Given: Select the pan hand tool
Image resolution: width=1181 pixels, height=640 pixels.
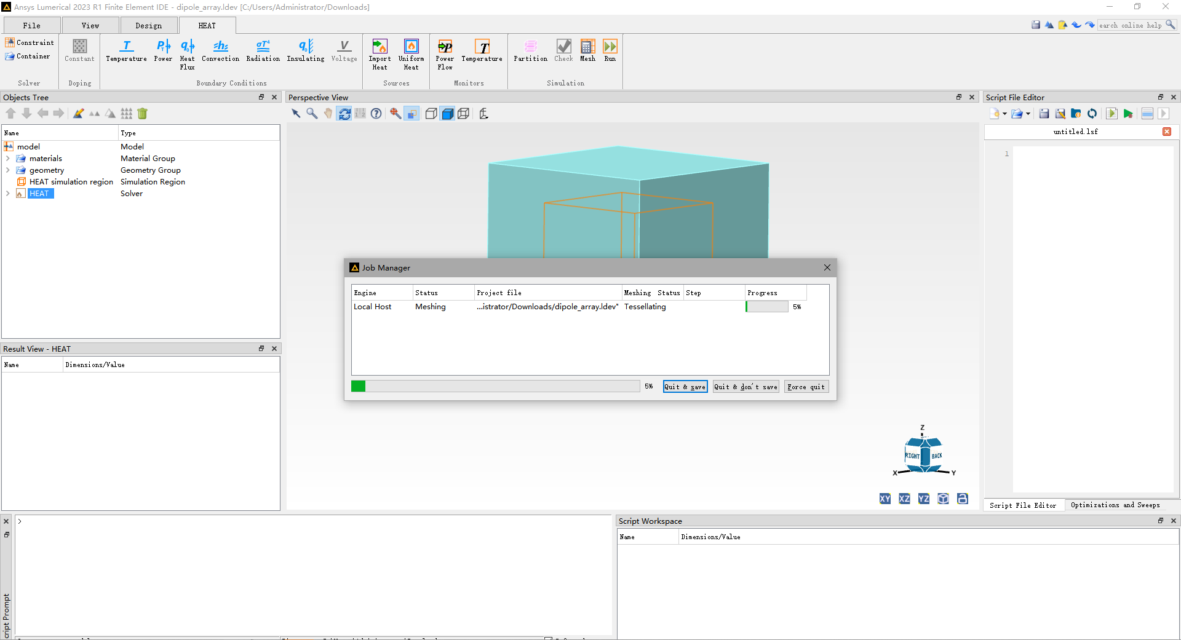Looking at the screenshot, I should pyautogui.click(x=328, y=113).
